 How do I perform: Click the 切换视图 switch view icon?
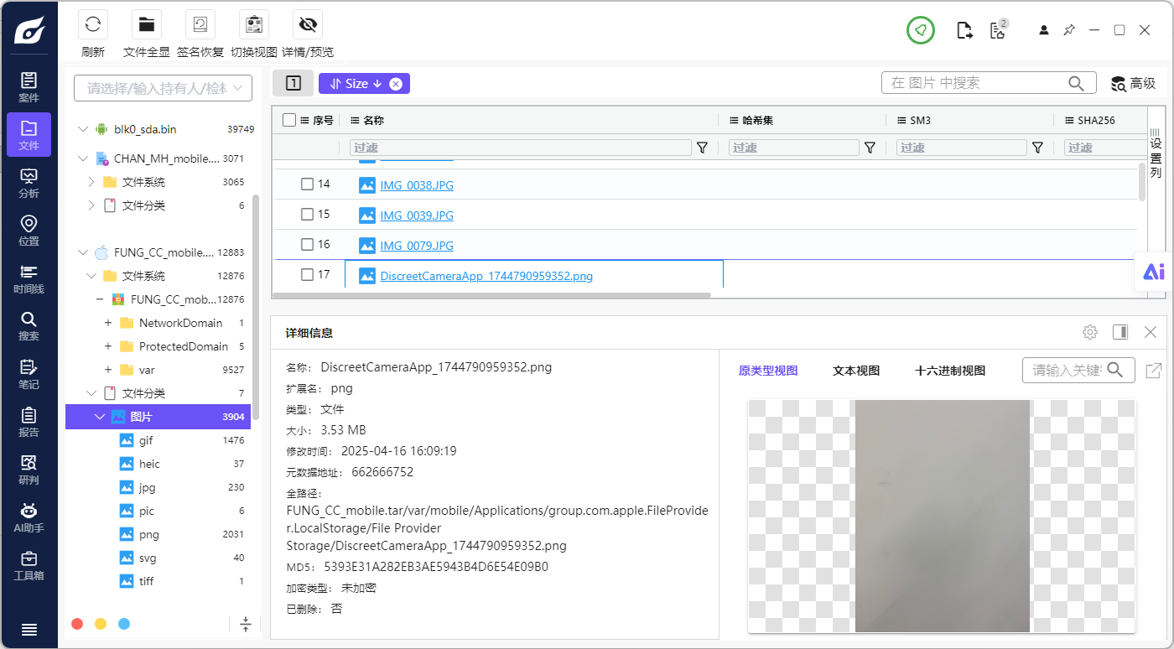(x=254, y=24)
